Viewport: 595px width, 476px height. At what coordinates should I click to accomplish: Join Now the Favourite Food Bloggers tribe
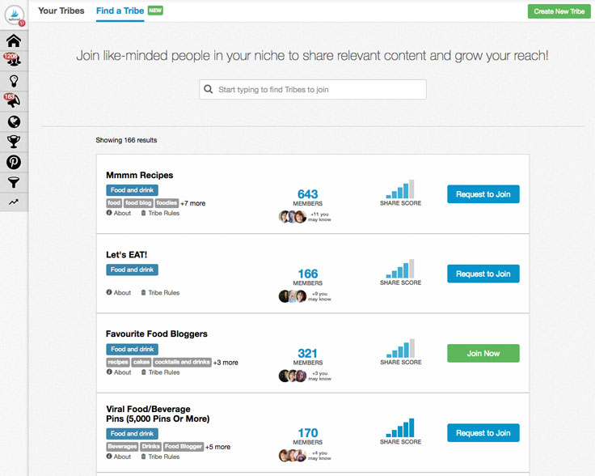pos(483,353)
